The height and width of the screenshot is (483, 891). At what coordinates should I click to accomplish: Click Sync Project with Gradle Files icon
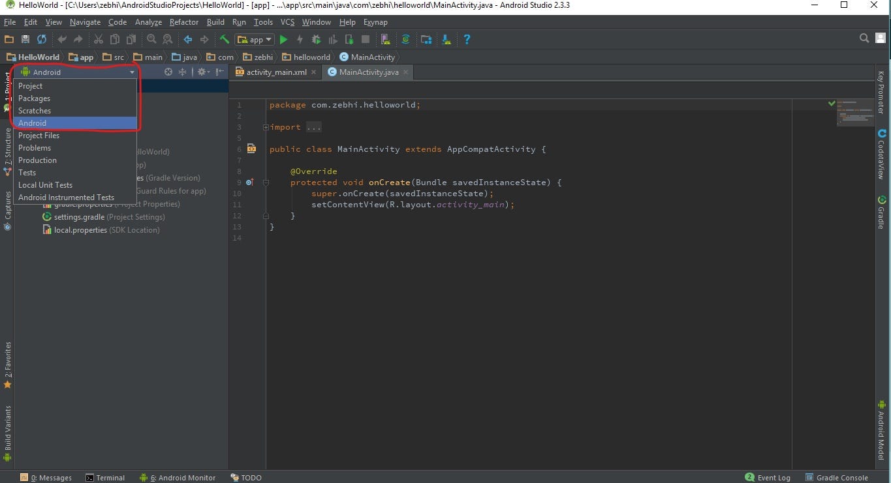405,39
